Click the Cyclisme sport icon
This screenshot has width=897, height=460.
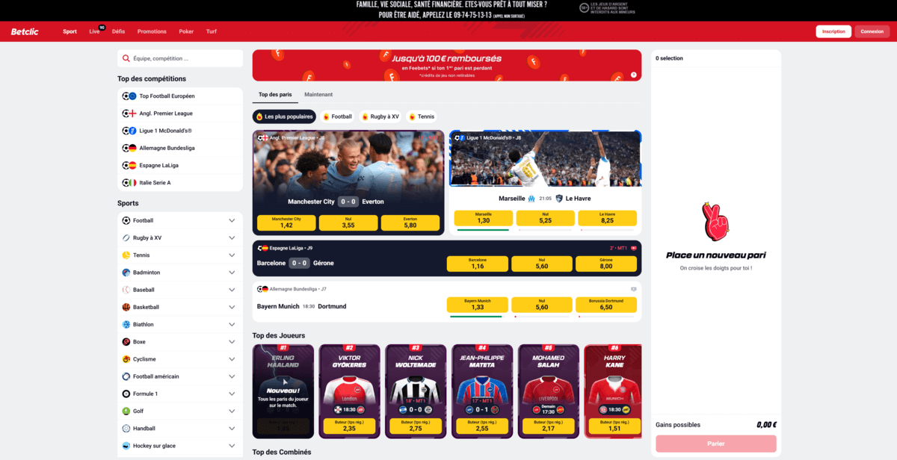coord(126,359)
